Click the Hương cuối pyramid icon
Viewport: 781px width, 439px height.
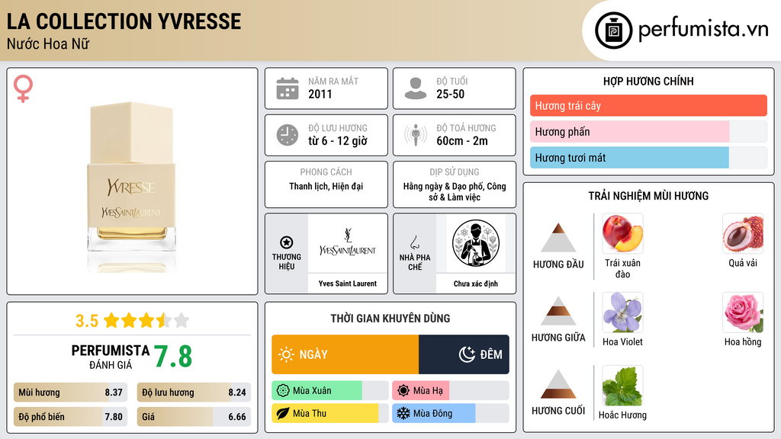click(x=558, y=384)
